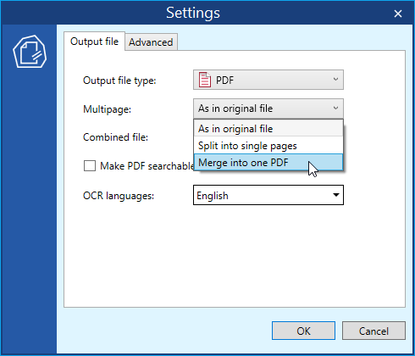Switch to the Output file tab

(x=94, y=42)
